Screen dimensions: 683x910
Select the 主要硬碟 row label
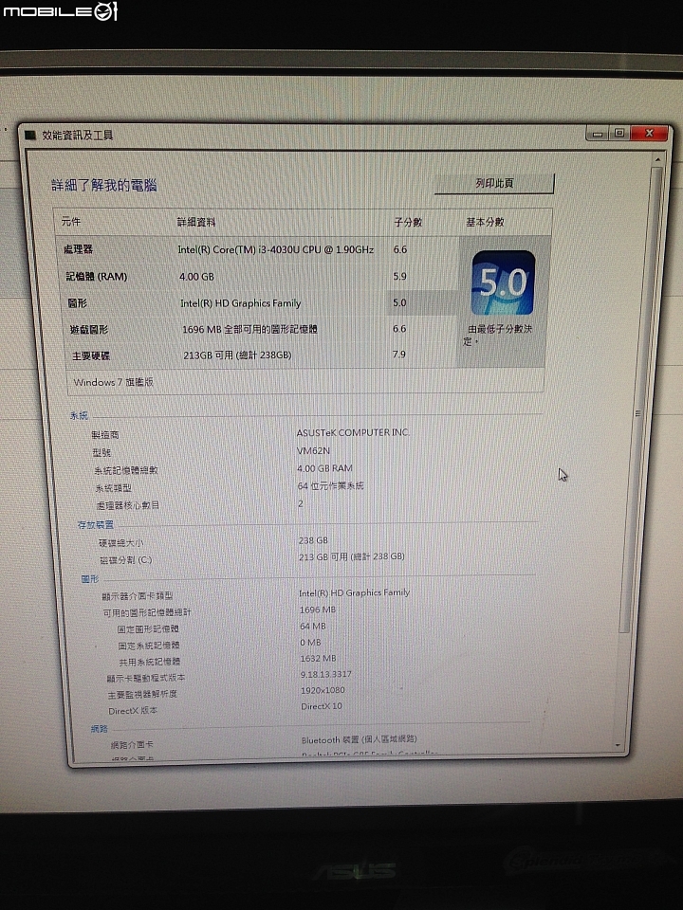[x=91, y=355]
